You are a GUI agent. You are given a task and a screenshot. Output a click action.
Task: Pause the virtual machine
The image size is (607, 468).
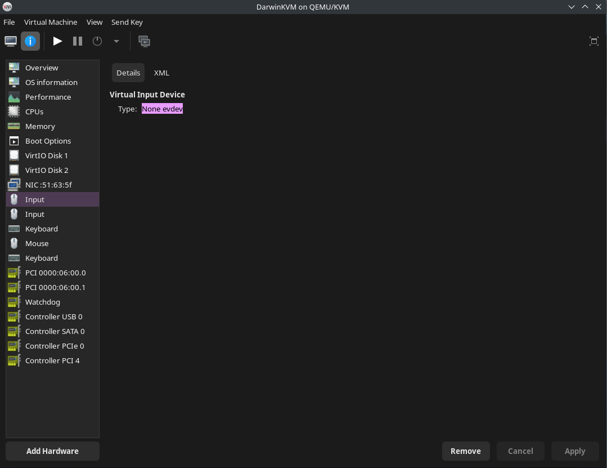[x=78, y=41]
